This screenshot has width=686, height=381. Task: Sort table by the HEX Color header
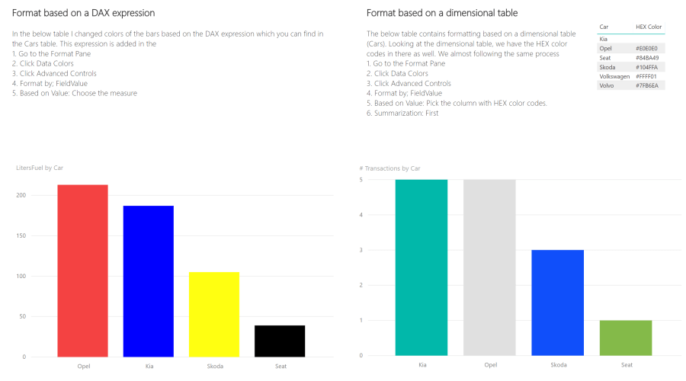click(x=648, y=27)
